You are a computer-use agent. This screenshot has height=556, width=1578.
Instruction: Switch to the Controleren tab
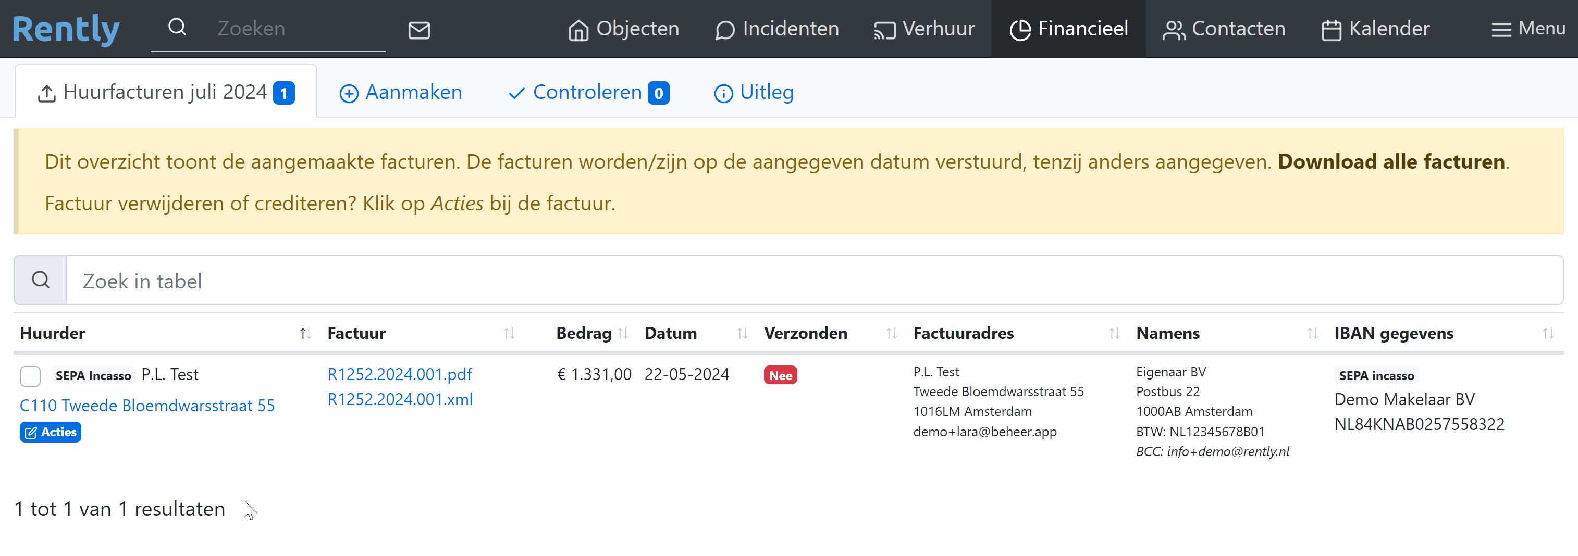pyautogui.click(x=588, y=92)
